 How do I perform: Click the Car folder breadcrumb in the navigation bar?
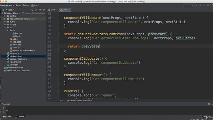tap(26, 5)
